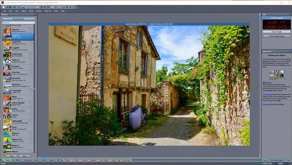Click the Start button
Viewport: 292px width, 165px height.
[24, 156]
